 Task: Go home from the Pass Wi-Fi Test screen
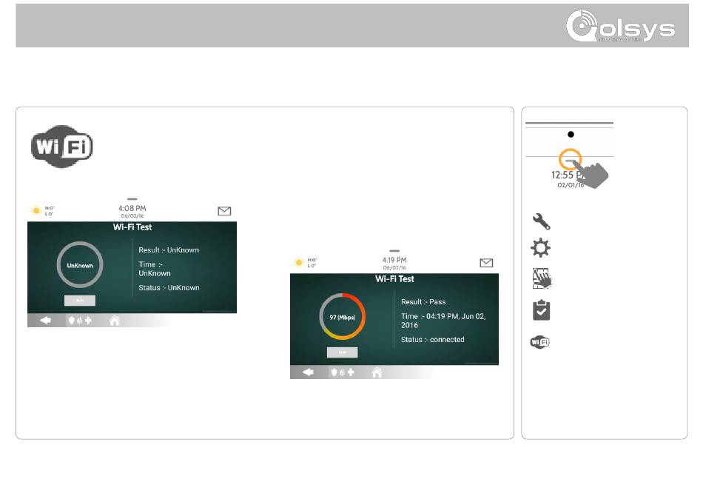(377, 372)
